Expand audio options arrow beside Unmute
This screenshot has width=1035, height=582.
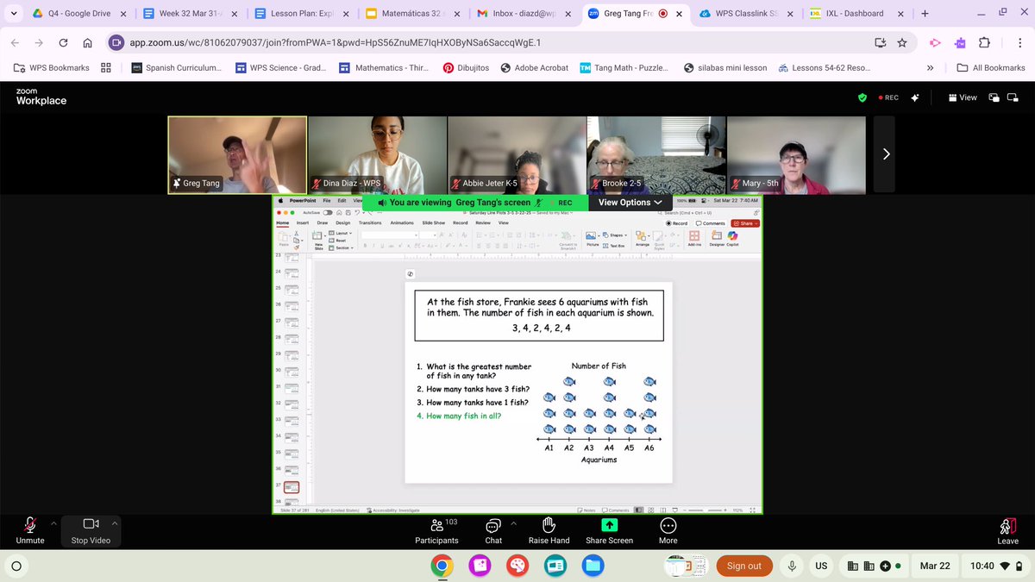coord(53,523)
